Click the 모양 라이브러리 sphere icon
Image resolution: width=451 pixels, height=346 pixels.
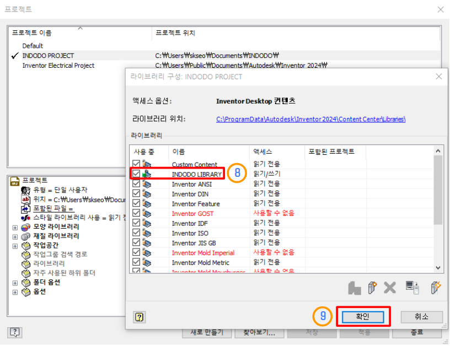click(x=25, y=228)
